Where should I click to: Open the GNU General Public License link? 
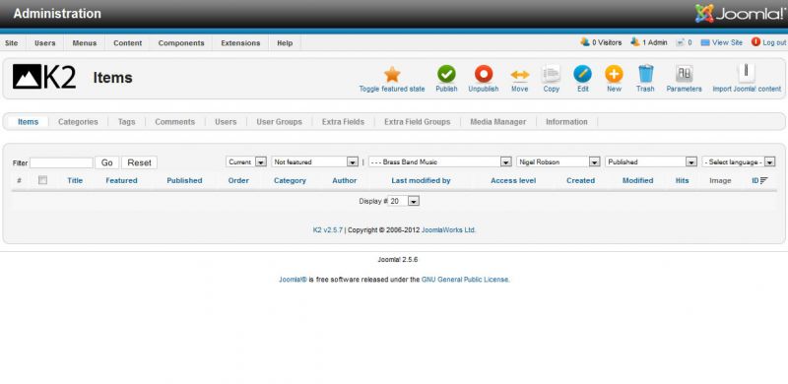tap(465, 280)
